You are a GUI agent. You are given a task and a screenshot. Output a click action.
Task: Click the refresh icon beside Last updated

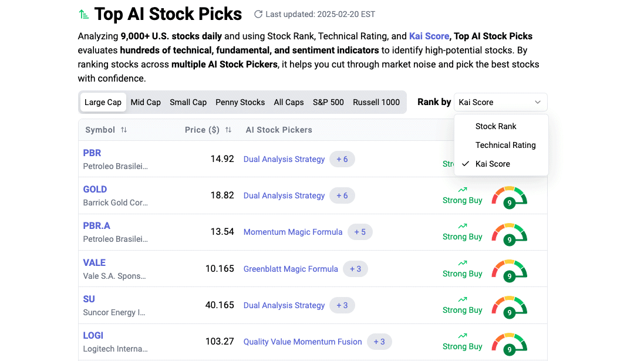pos(258,14)
